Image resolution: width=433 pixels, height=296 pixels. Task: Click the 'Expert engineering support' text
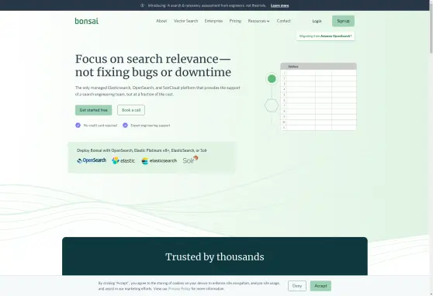(151, 126)
